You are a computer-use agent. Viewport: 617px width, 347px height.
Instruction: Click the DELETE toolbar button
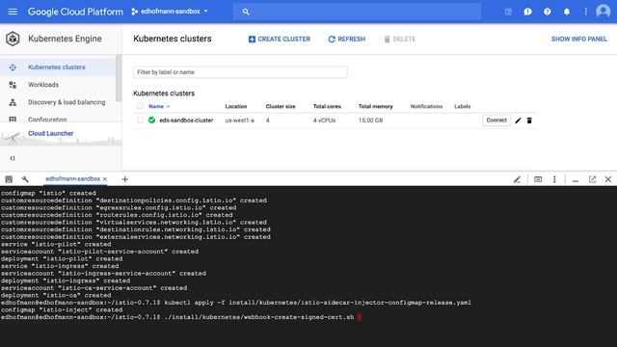click(400, 39)
